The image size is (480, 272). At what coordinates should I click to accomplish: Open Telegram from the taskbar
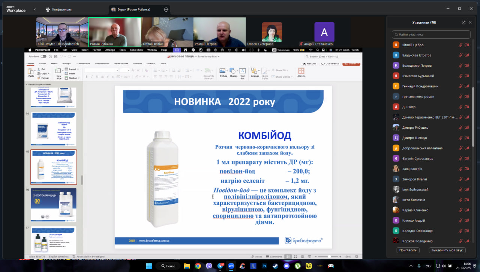(220, 266)
